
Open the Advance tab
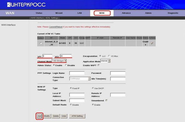tap(126, 13)
